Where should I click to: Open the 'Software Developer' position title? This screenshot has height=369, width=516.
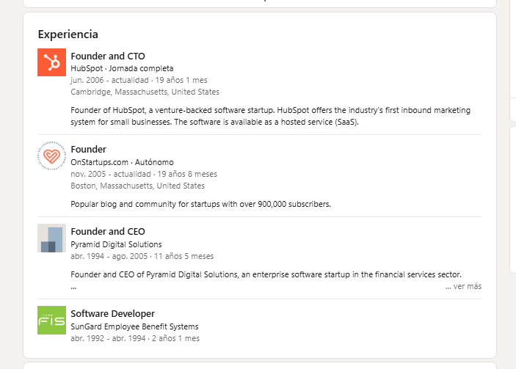pos(112,314)
